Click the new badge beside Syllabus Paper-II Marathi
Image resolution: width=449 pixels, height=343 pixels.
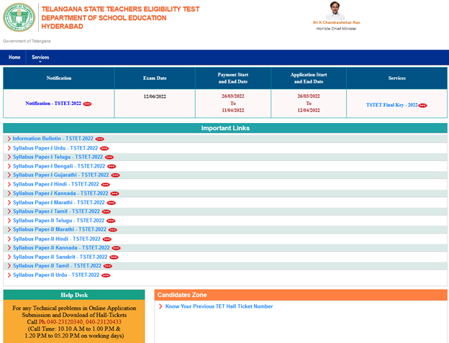pos(113,229)
